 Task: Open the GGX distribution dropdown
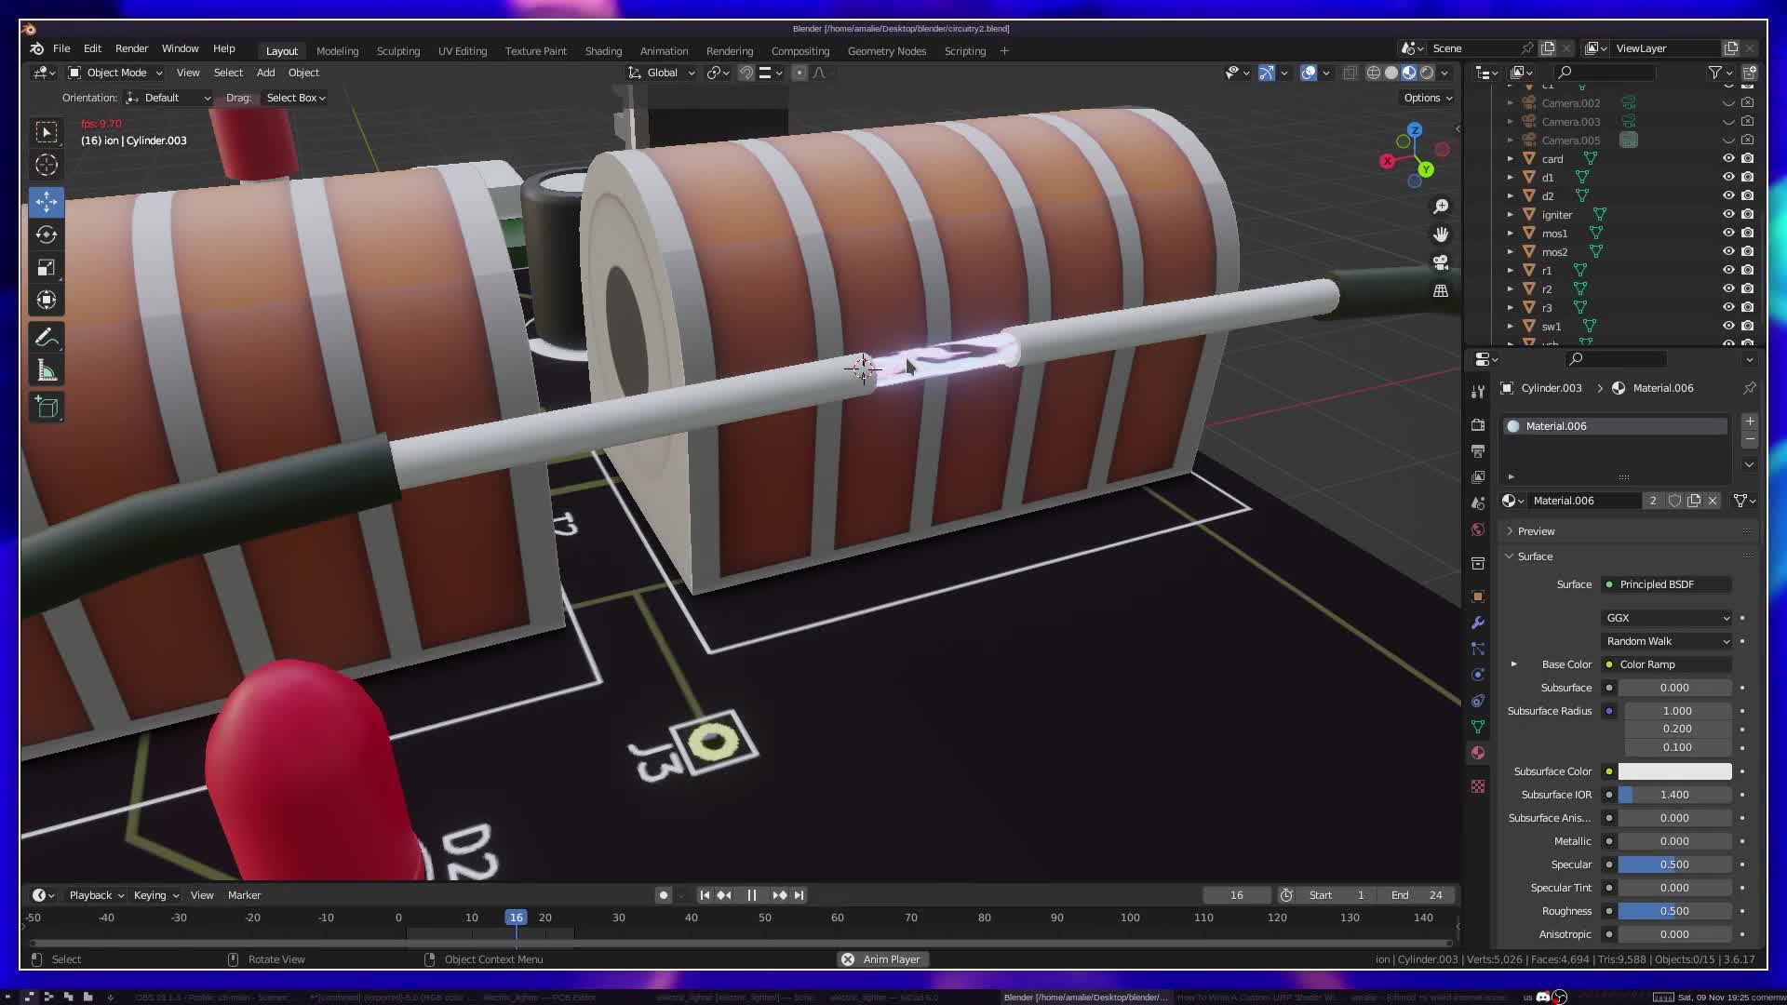[x=1666, y=618]
